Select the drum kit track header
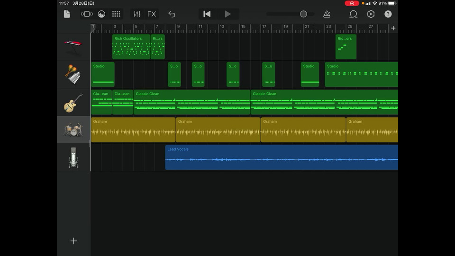The image size is (455, 256). pos(74,130)
